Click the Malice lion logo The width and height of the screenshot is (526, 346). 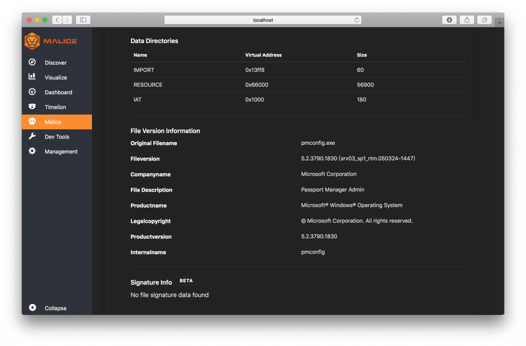[x=32, y=41]
